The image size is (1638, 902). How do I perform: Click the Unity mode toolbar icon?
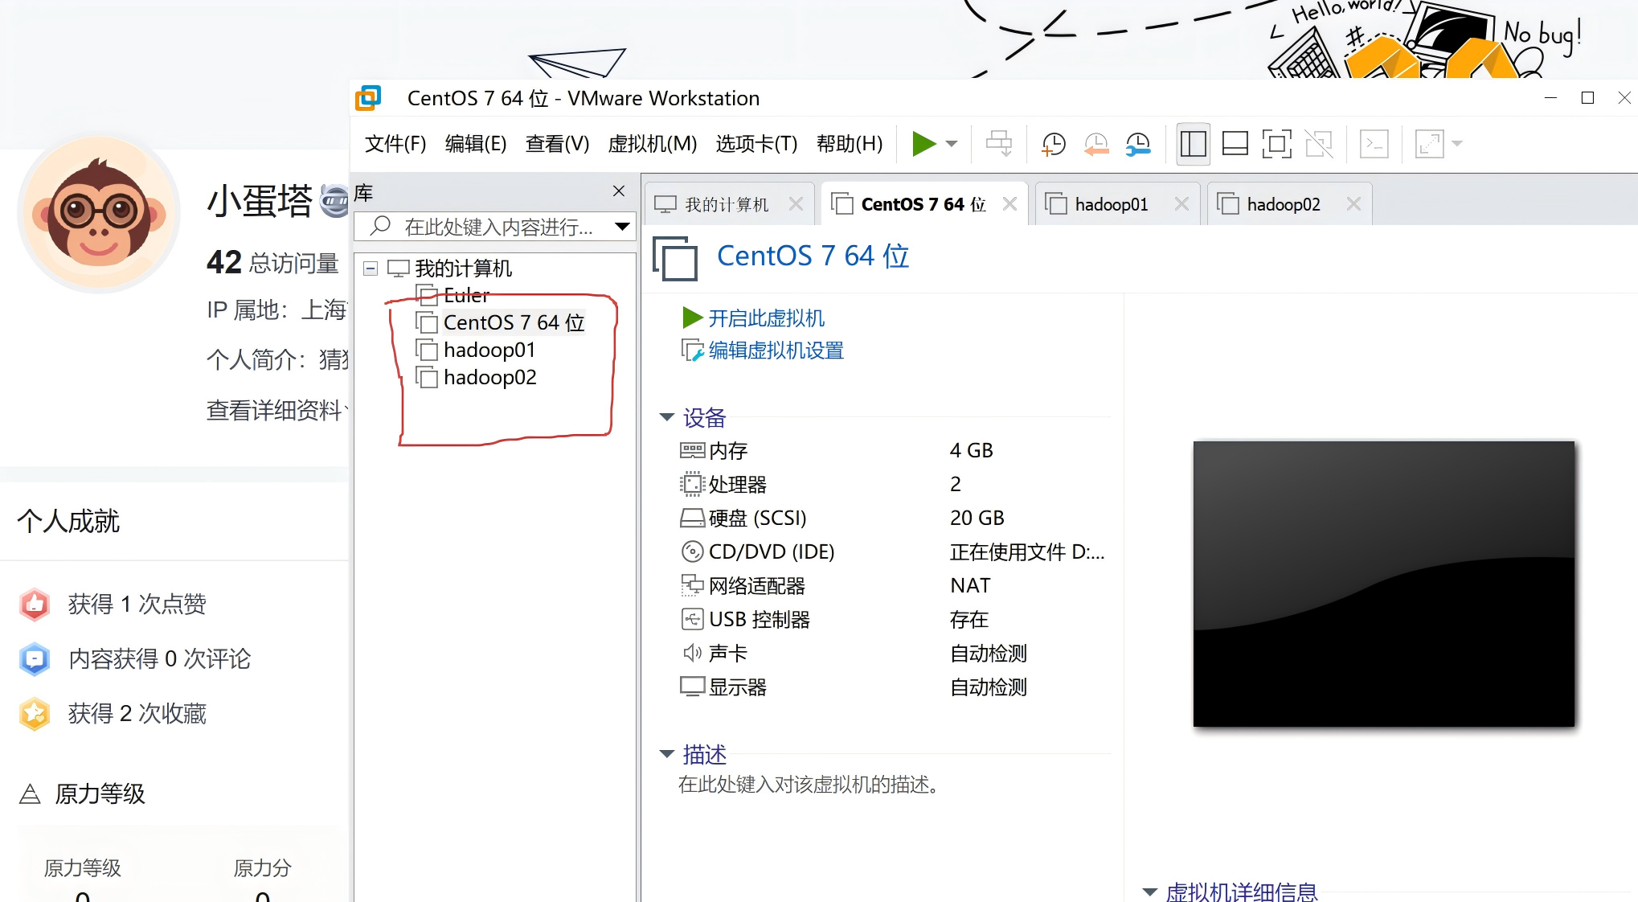[1319, 144]
